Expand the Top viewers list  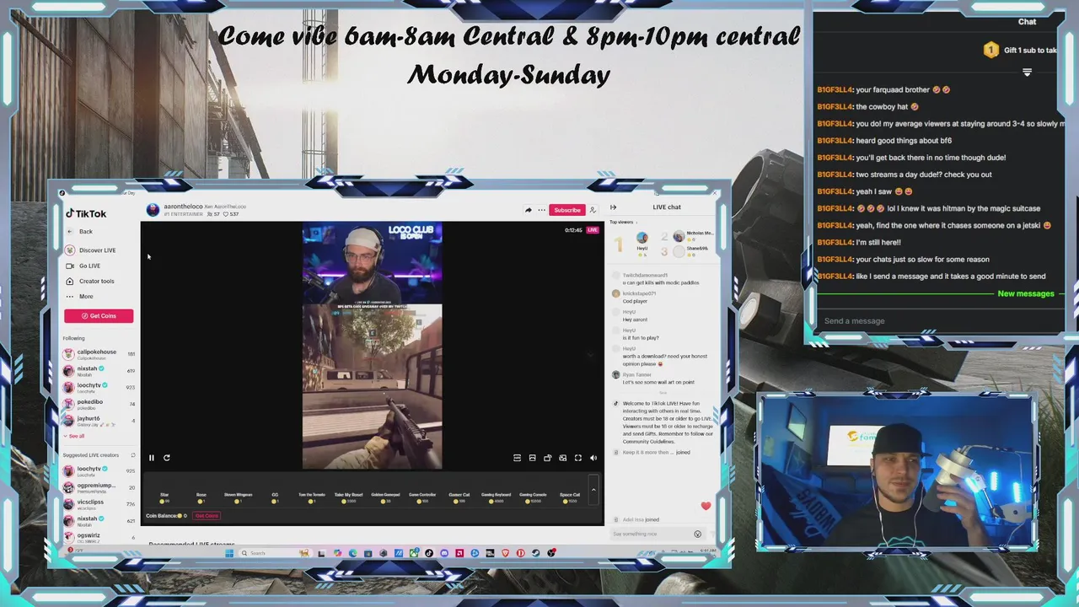click(623, 223)
